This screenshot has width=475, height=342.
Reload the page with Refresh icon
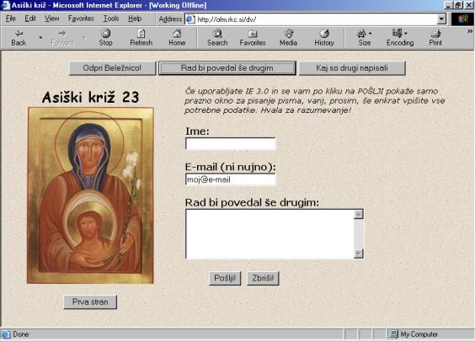coord(141,38)
